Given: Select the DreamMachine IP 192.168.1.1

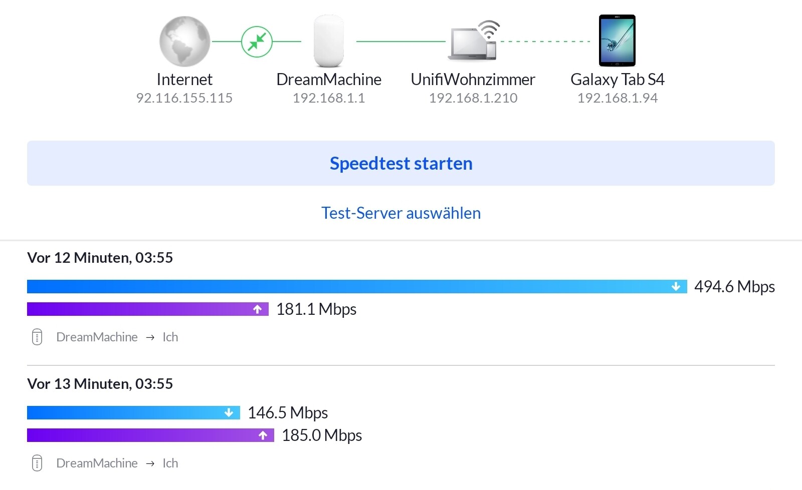Looking at the screenshot, I should pyautogui.click(x=329, y=98).
